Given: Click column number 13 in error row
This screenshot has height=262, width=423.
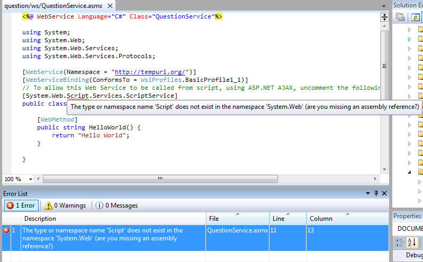Looking at the screenshot, I should pos(311,230).
